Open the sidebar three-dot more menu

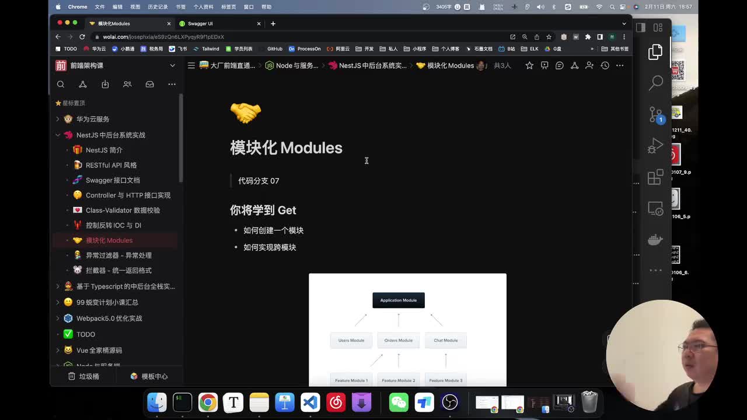click(x=172, y=84)
